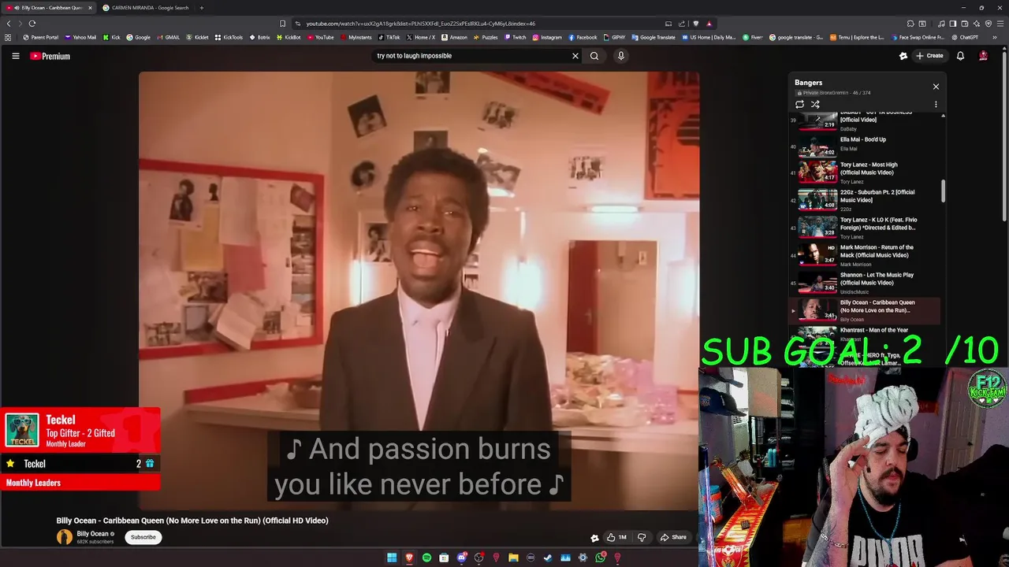Reload the page
The image size is (1009, 567).
pos(32,24)
